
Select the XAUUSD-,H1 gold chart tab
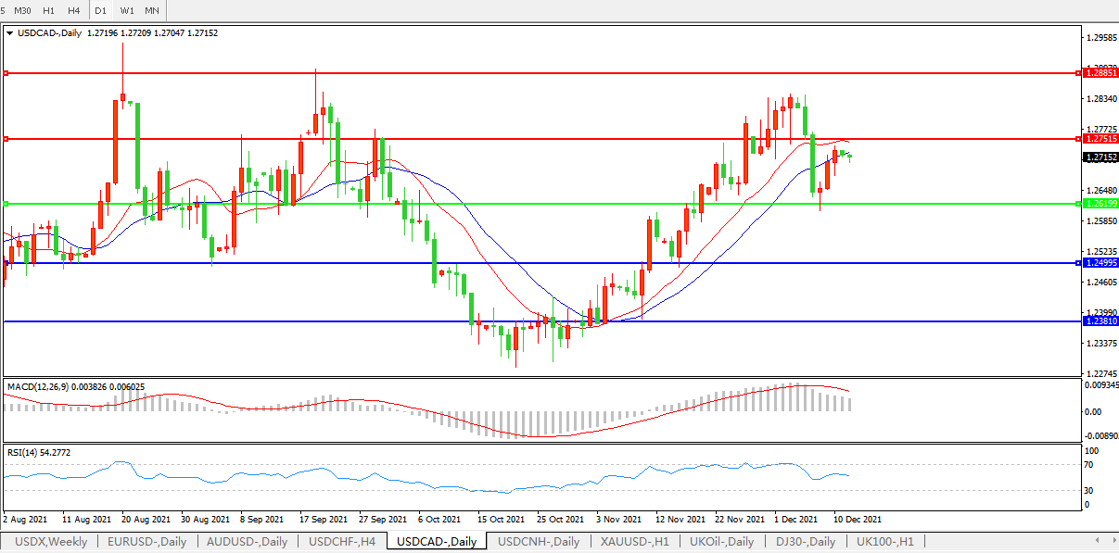pos(635,542)
